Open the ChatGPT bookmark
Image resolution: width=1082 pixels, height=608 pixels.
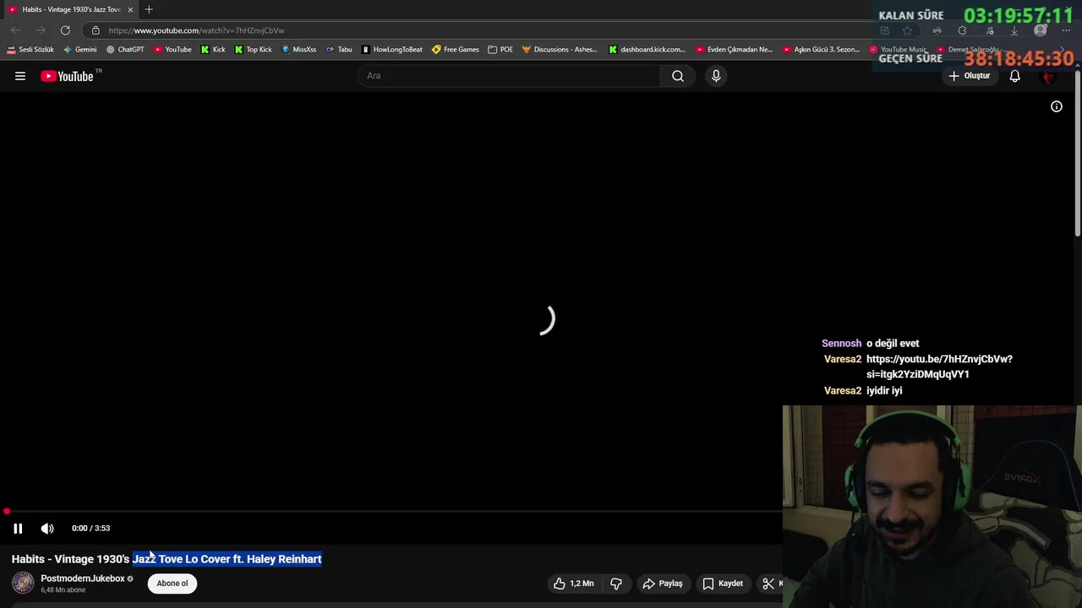(x=125, y=50)
